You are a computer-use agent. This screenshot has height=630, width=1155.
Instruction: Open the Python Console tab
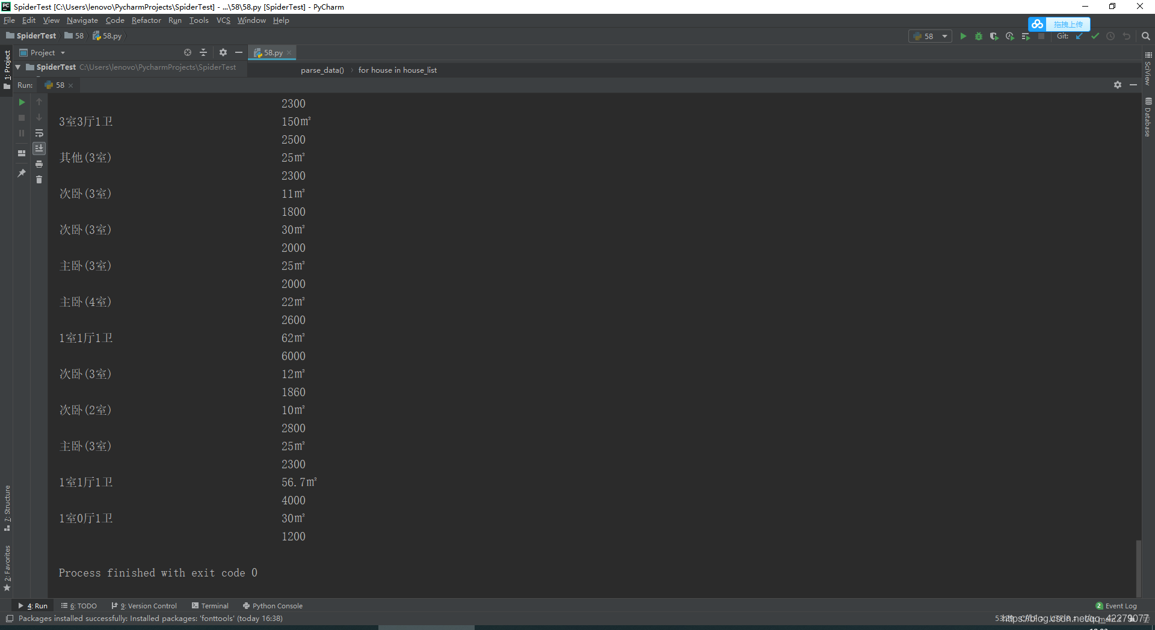pyautogui.click(x=273, y=606)
